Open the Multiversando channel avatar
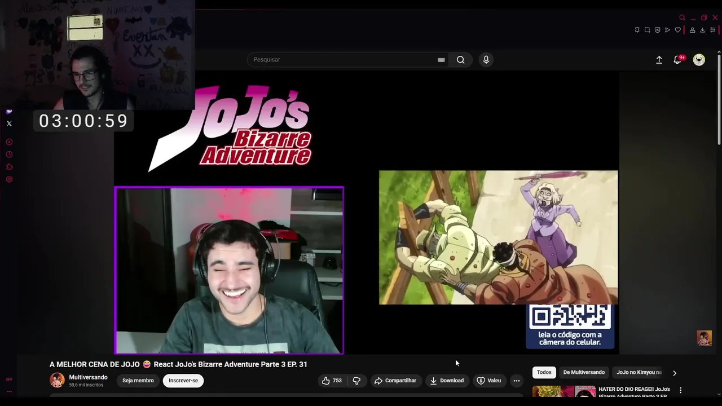 click(57, 381)
